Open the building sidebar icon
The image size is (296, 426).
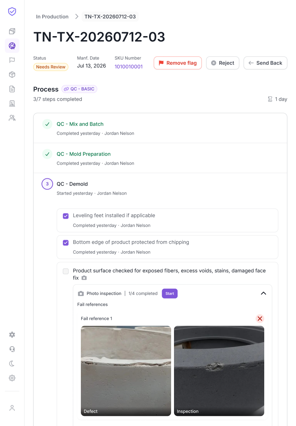[12, 103]
